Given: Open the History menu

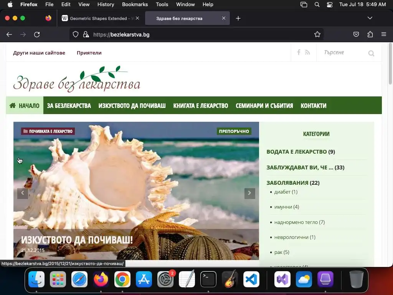Looking at the screenshot, I should 106,5.
